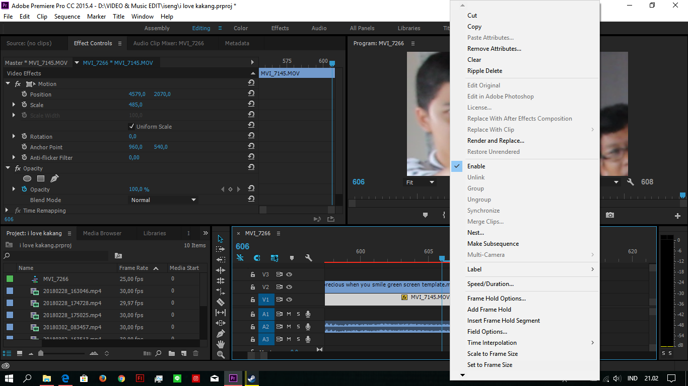Show overflow panels in Project group
This screenshot has width=688, height=386.
(x=205, y=233)
